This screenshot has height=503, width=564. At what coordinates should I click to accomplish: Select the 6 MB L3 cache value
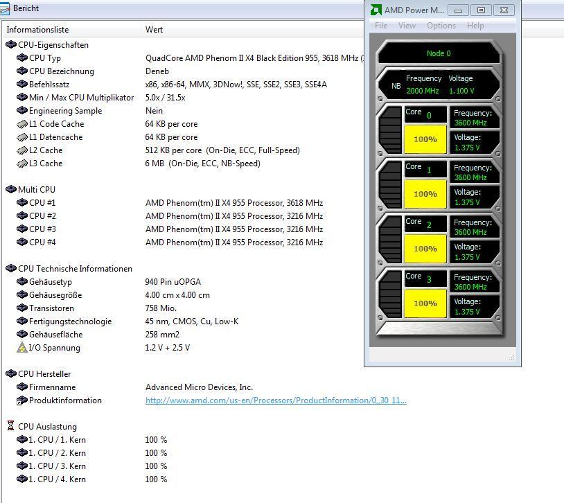pyautogui.click(x=203, y=164)
